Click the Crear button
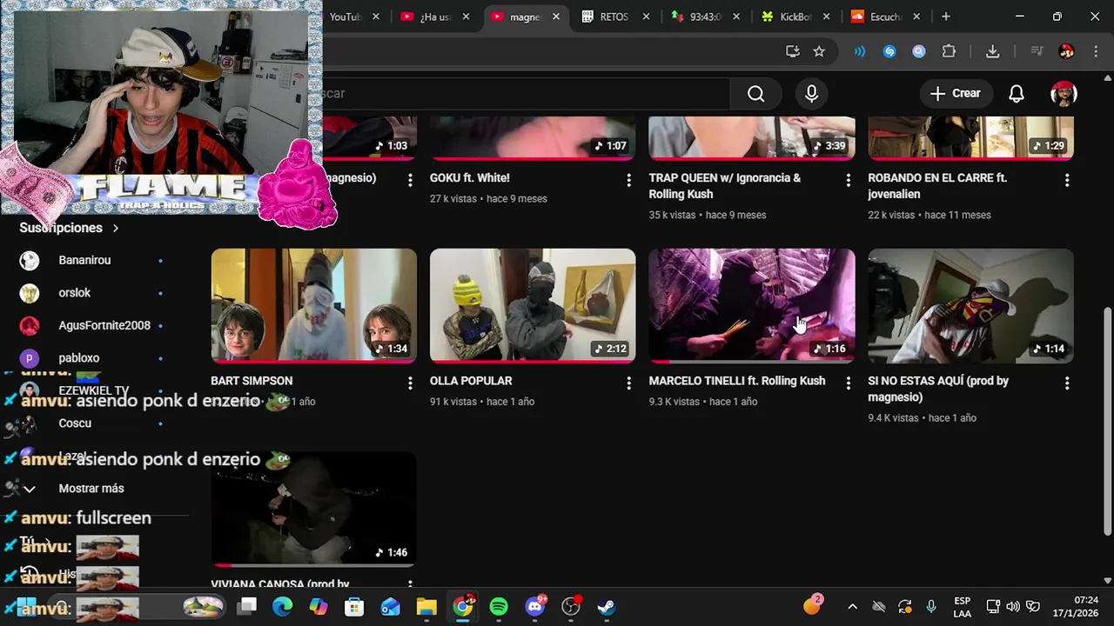 pos(955,93)
